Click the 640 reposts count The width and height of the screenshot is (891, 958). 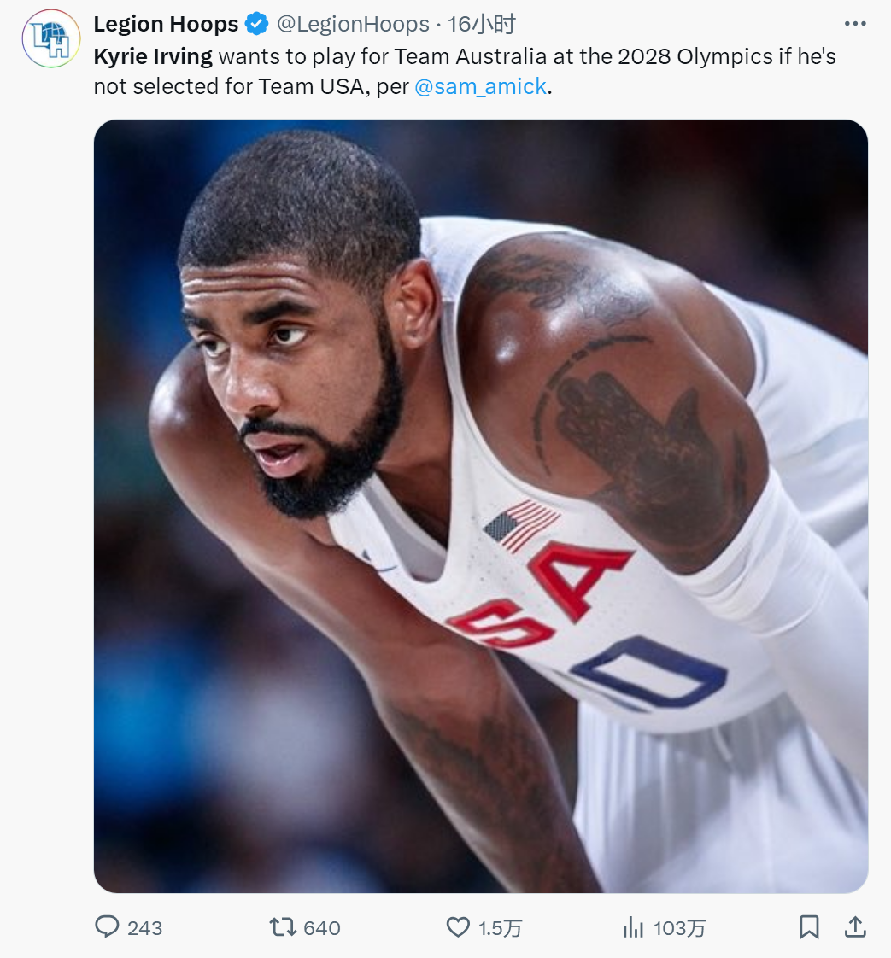pos(322,928)
